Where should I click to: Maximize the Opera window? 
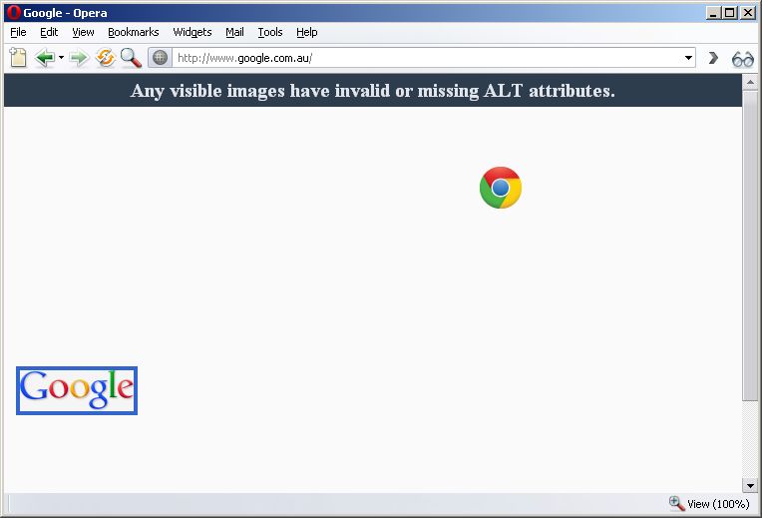pos(729,13)
